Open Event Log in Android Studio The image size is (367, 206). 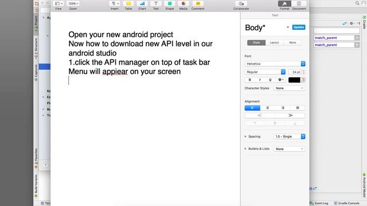pyautogui.click(x=319, y=203)
